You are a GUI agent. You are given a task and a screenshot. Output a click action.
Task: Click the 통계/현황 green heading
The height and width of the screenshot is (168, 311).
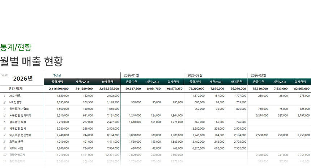coord(16,47)
